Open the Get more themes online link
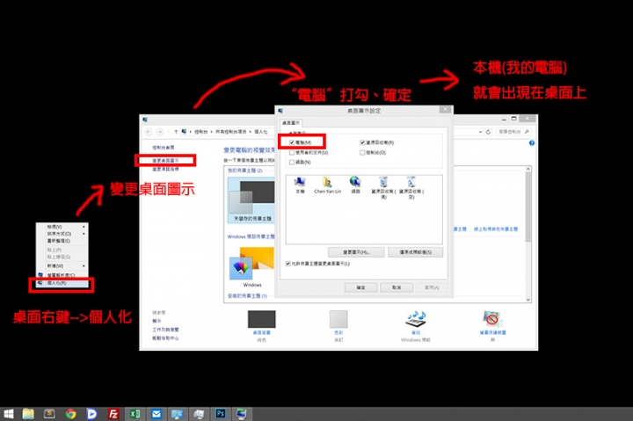The height and width of the screenshot is (421, 633). [495, 229]
